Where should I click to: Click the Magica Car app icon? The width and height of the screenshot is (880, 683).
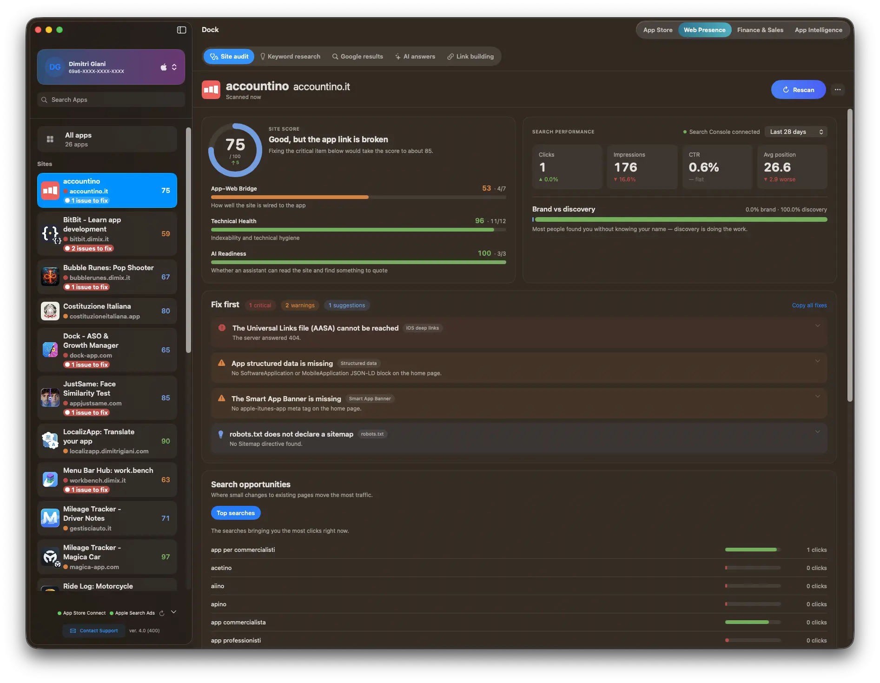50,557
